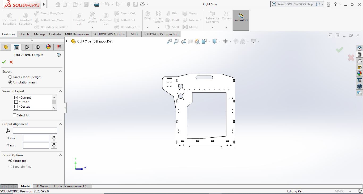363x194 pixels.
Task: Click the Print icon in the top toolbar
Action: (97, 4)
